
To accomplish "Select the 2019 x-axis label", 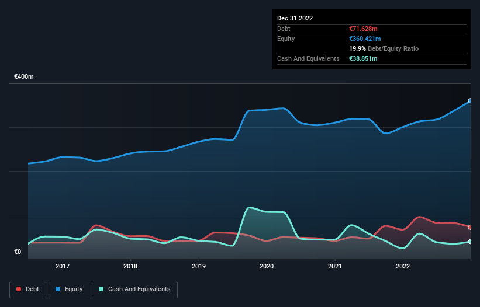I will click(x=199, y=266).
